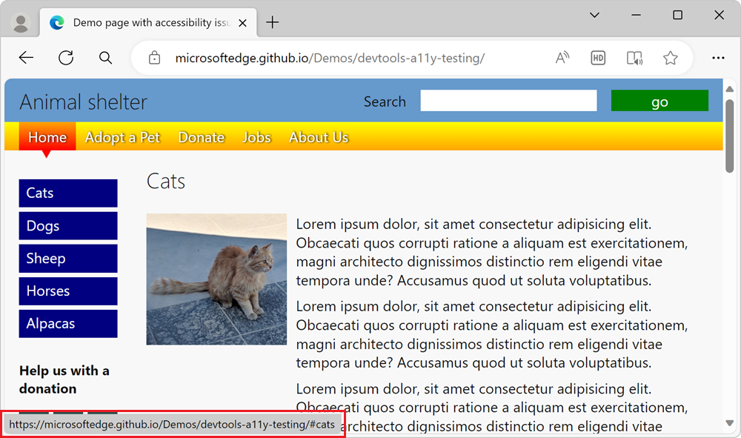Viewport: 741px width, 438px height.
Task: Open the Settings and more ellipsis menu
Action: point(718,58)
